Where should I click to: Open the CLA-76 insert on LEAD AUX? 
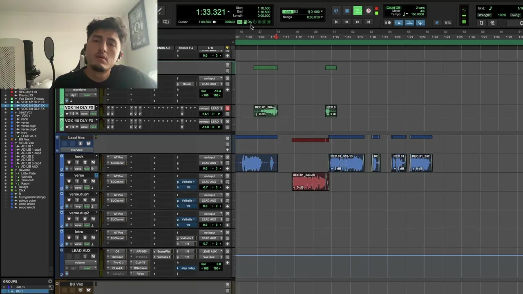pos(141,263)
